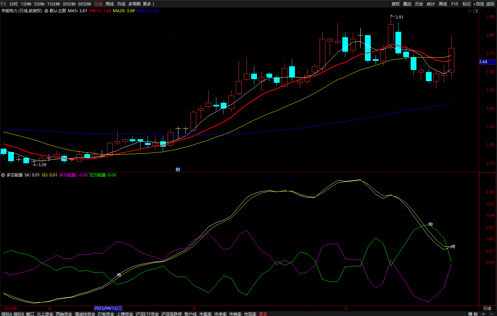Image resolution: width=497 pixels, height=316 pixels.
Task: Click the MA10: 3.66 value
Action: tap(100, 11)
